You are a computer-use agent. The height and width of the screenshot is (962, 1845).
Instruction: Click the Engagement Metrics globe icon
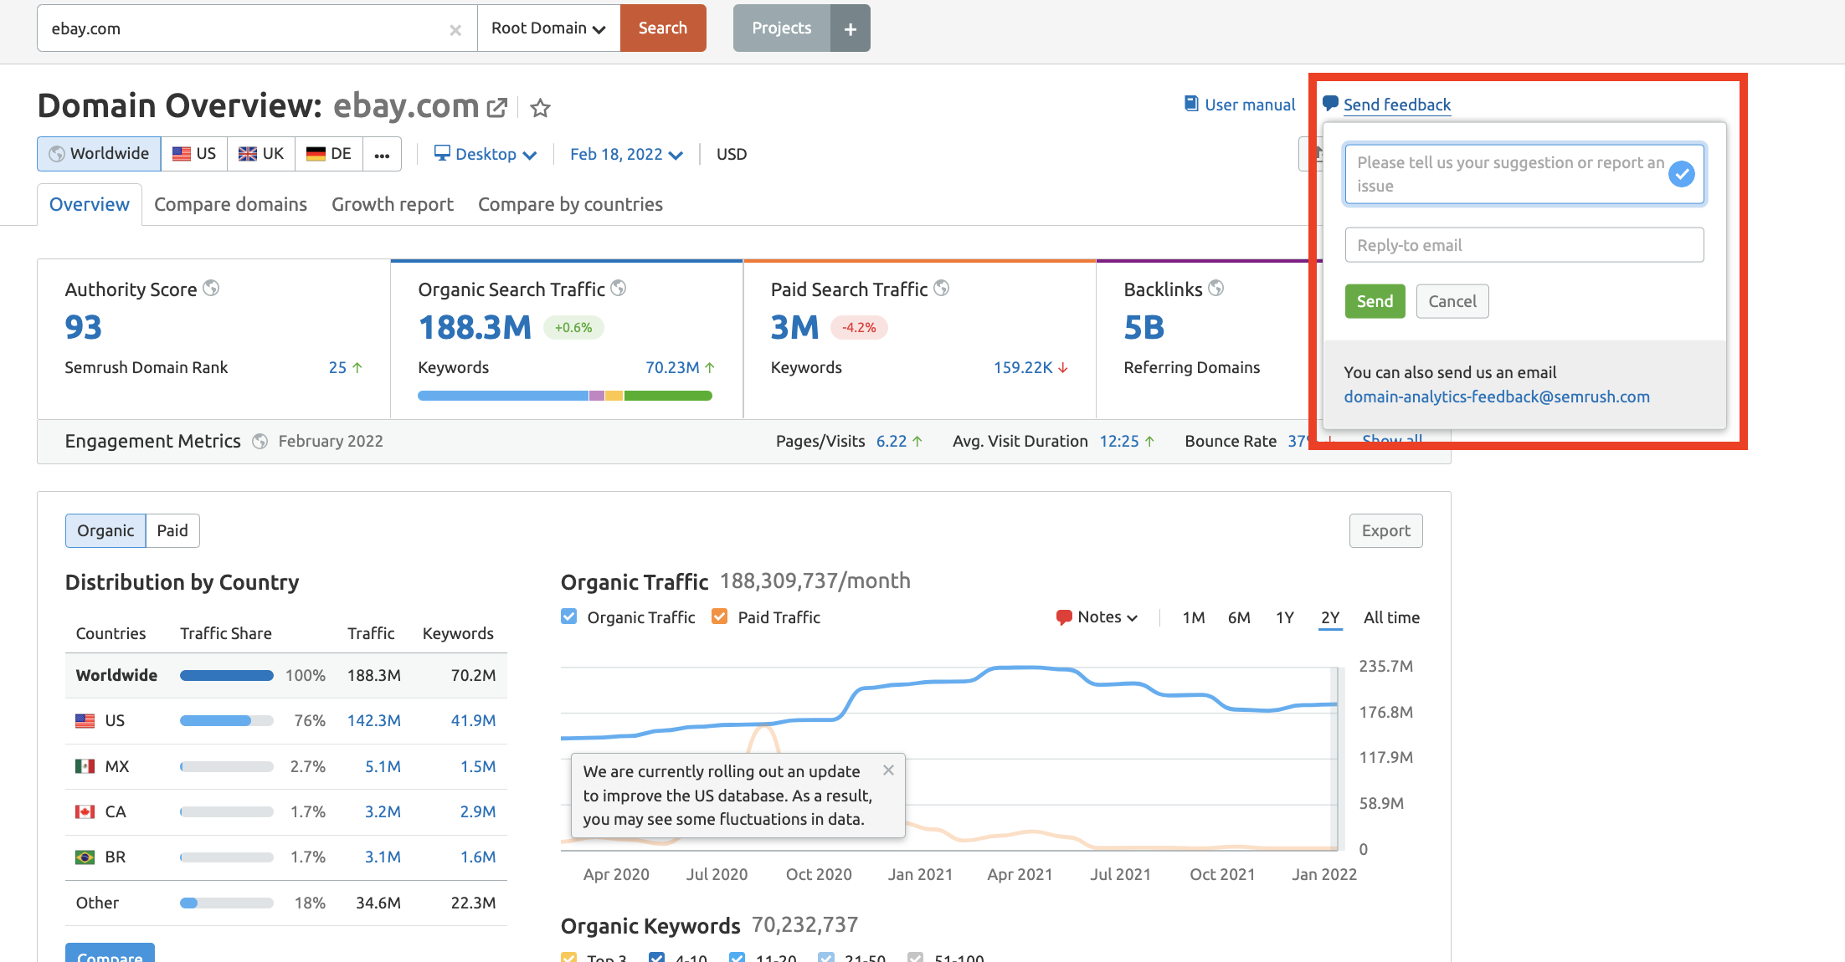click(x=260, y=441)
